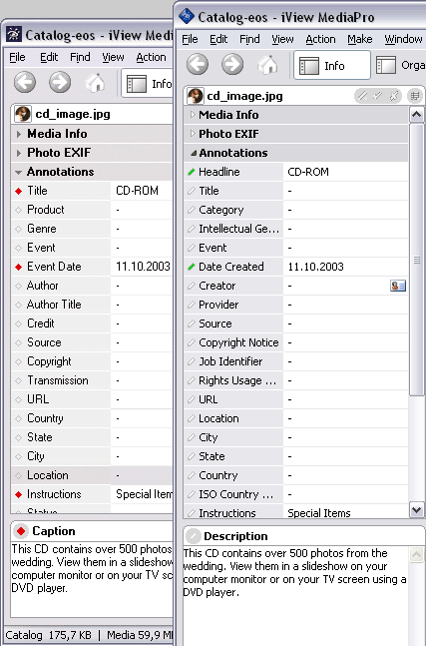Click the grid icon beside cd_image.jpg header

[x=414, y=96]
